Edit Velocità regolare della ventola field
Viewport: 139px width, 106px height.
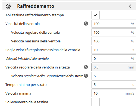point(114,32)
